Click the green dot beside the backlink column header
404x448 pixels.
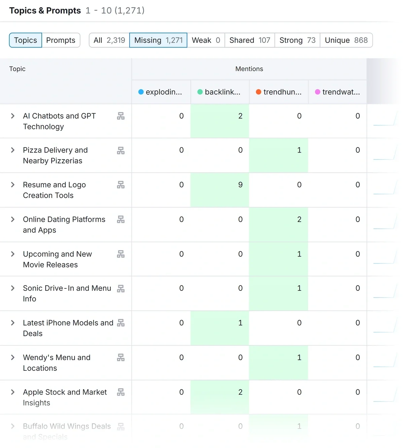click(200, 92)
